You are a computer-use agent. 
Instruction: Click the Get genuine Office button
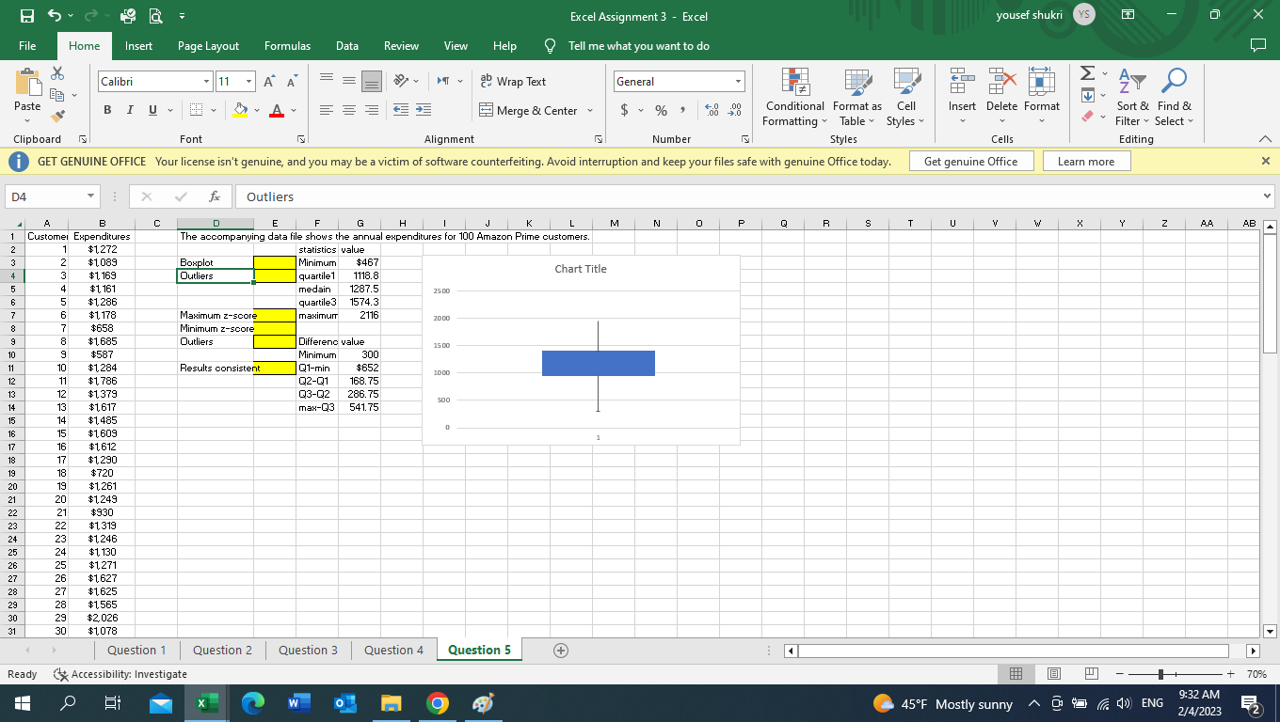coord(970,162)
